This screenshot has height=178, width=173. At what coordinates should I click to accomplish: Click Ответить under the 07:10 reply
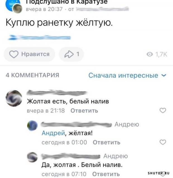(106, 174)
